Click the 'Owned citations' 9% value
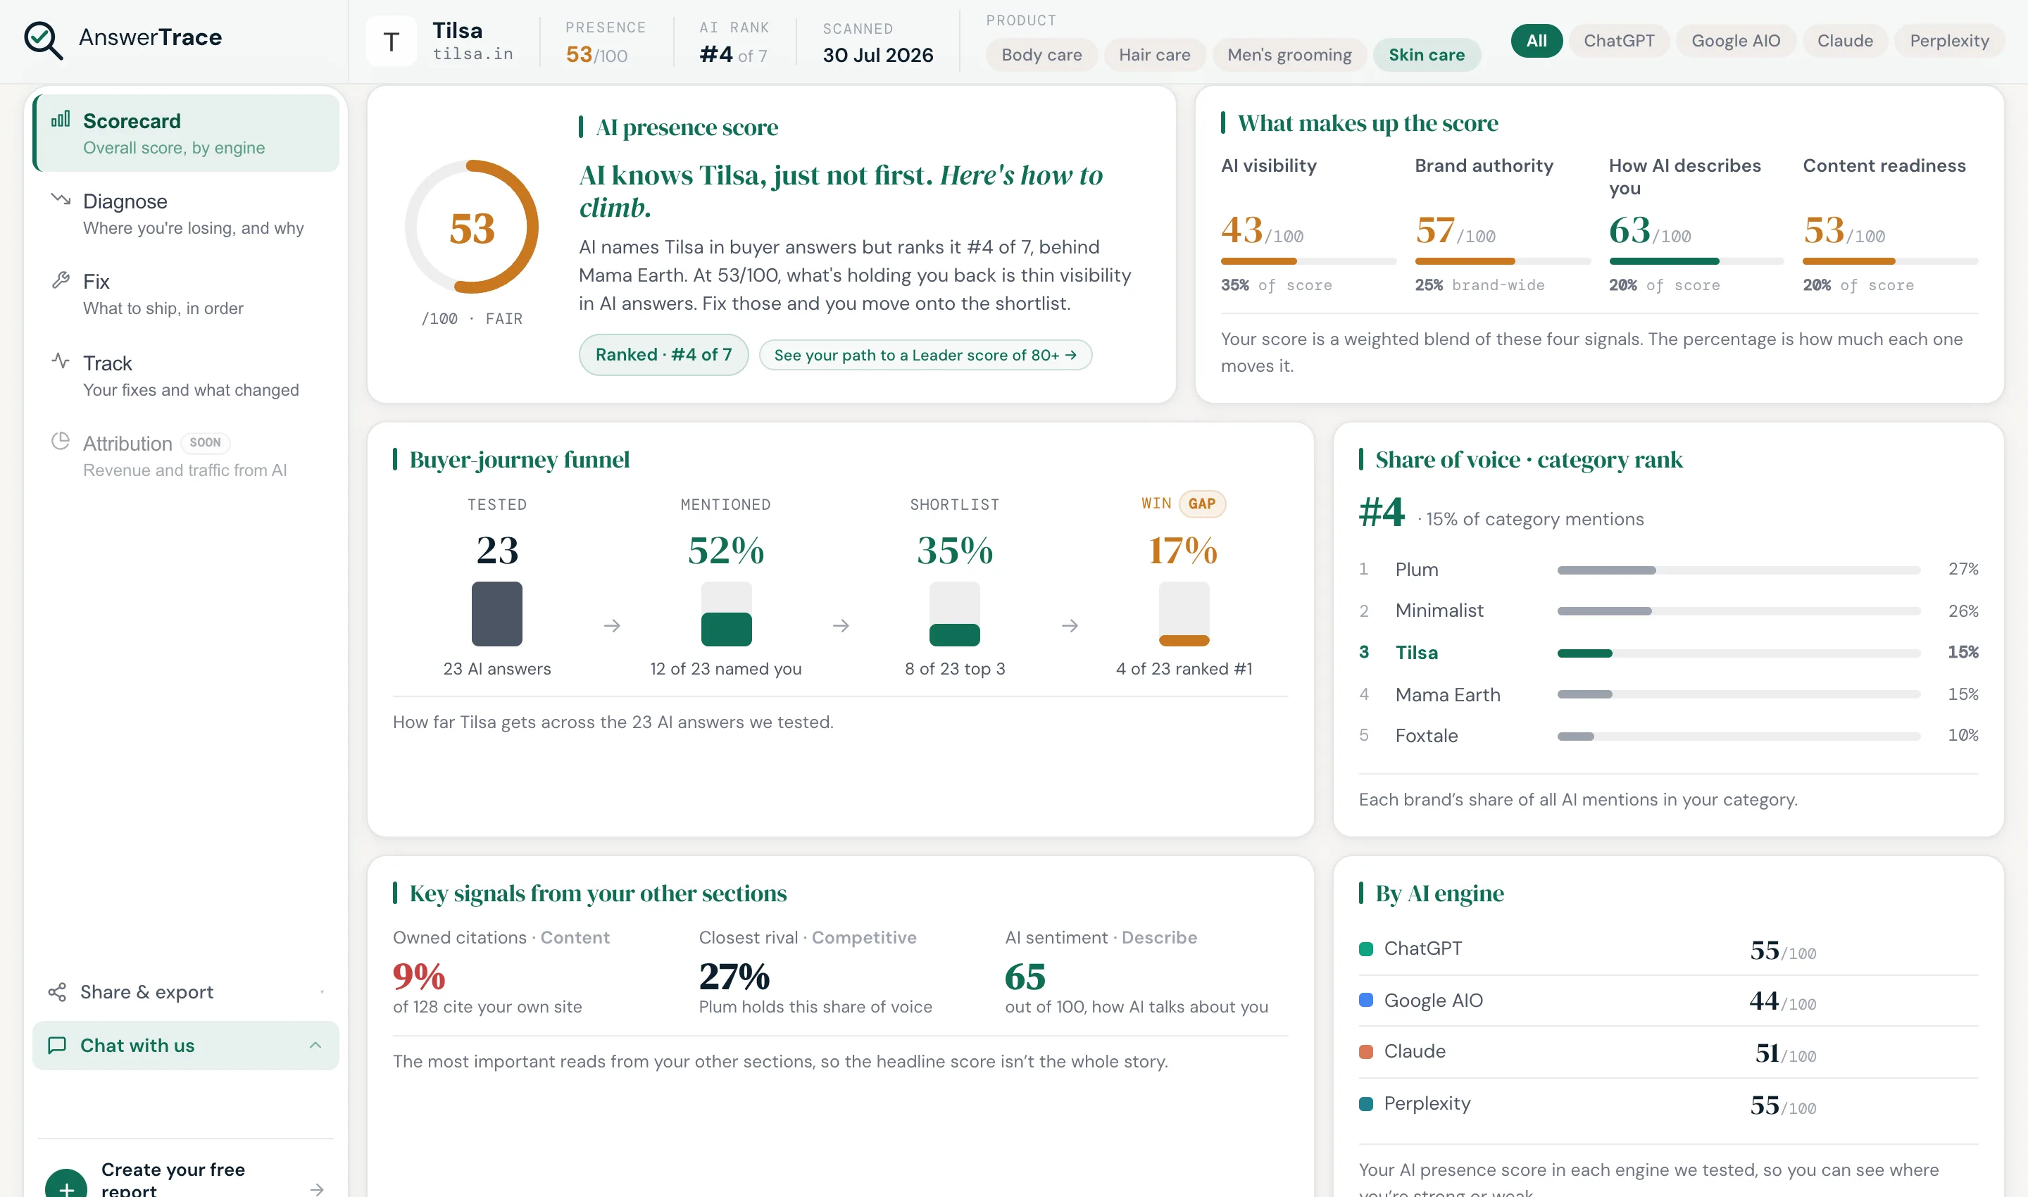Viewport: 2028px width, 1197px height. 419,977
